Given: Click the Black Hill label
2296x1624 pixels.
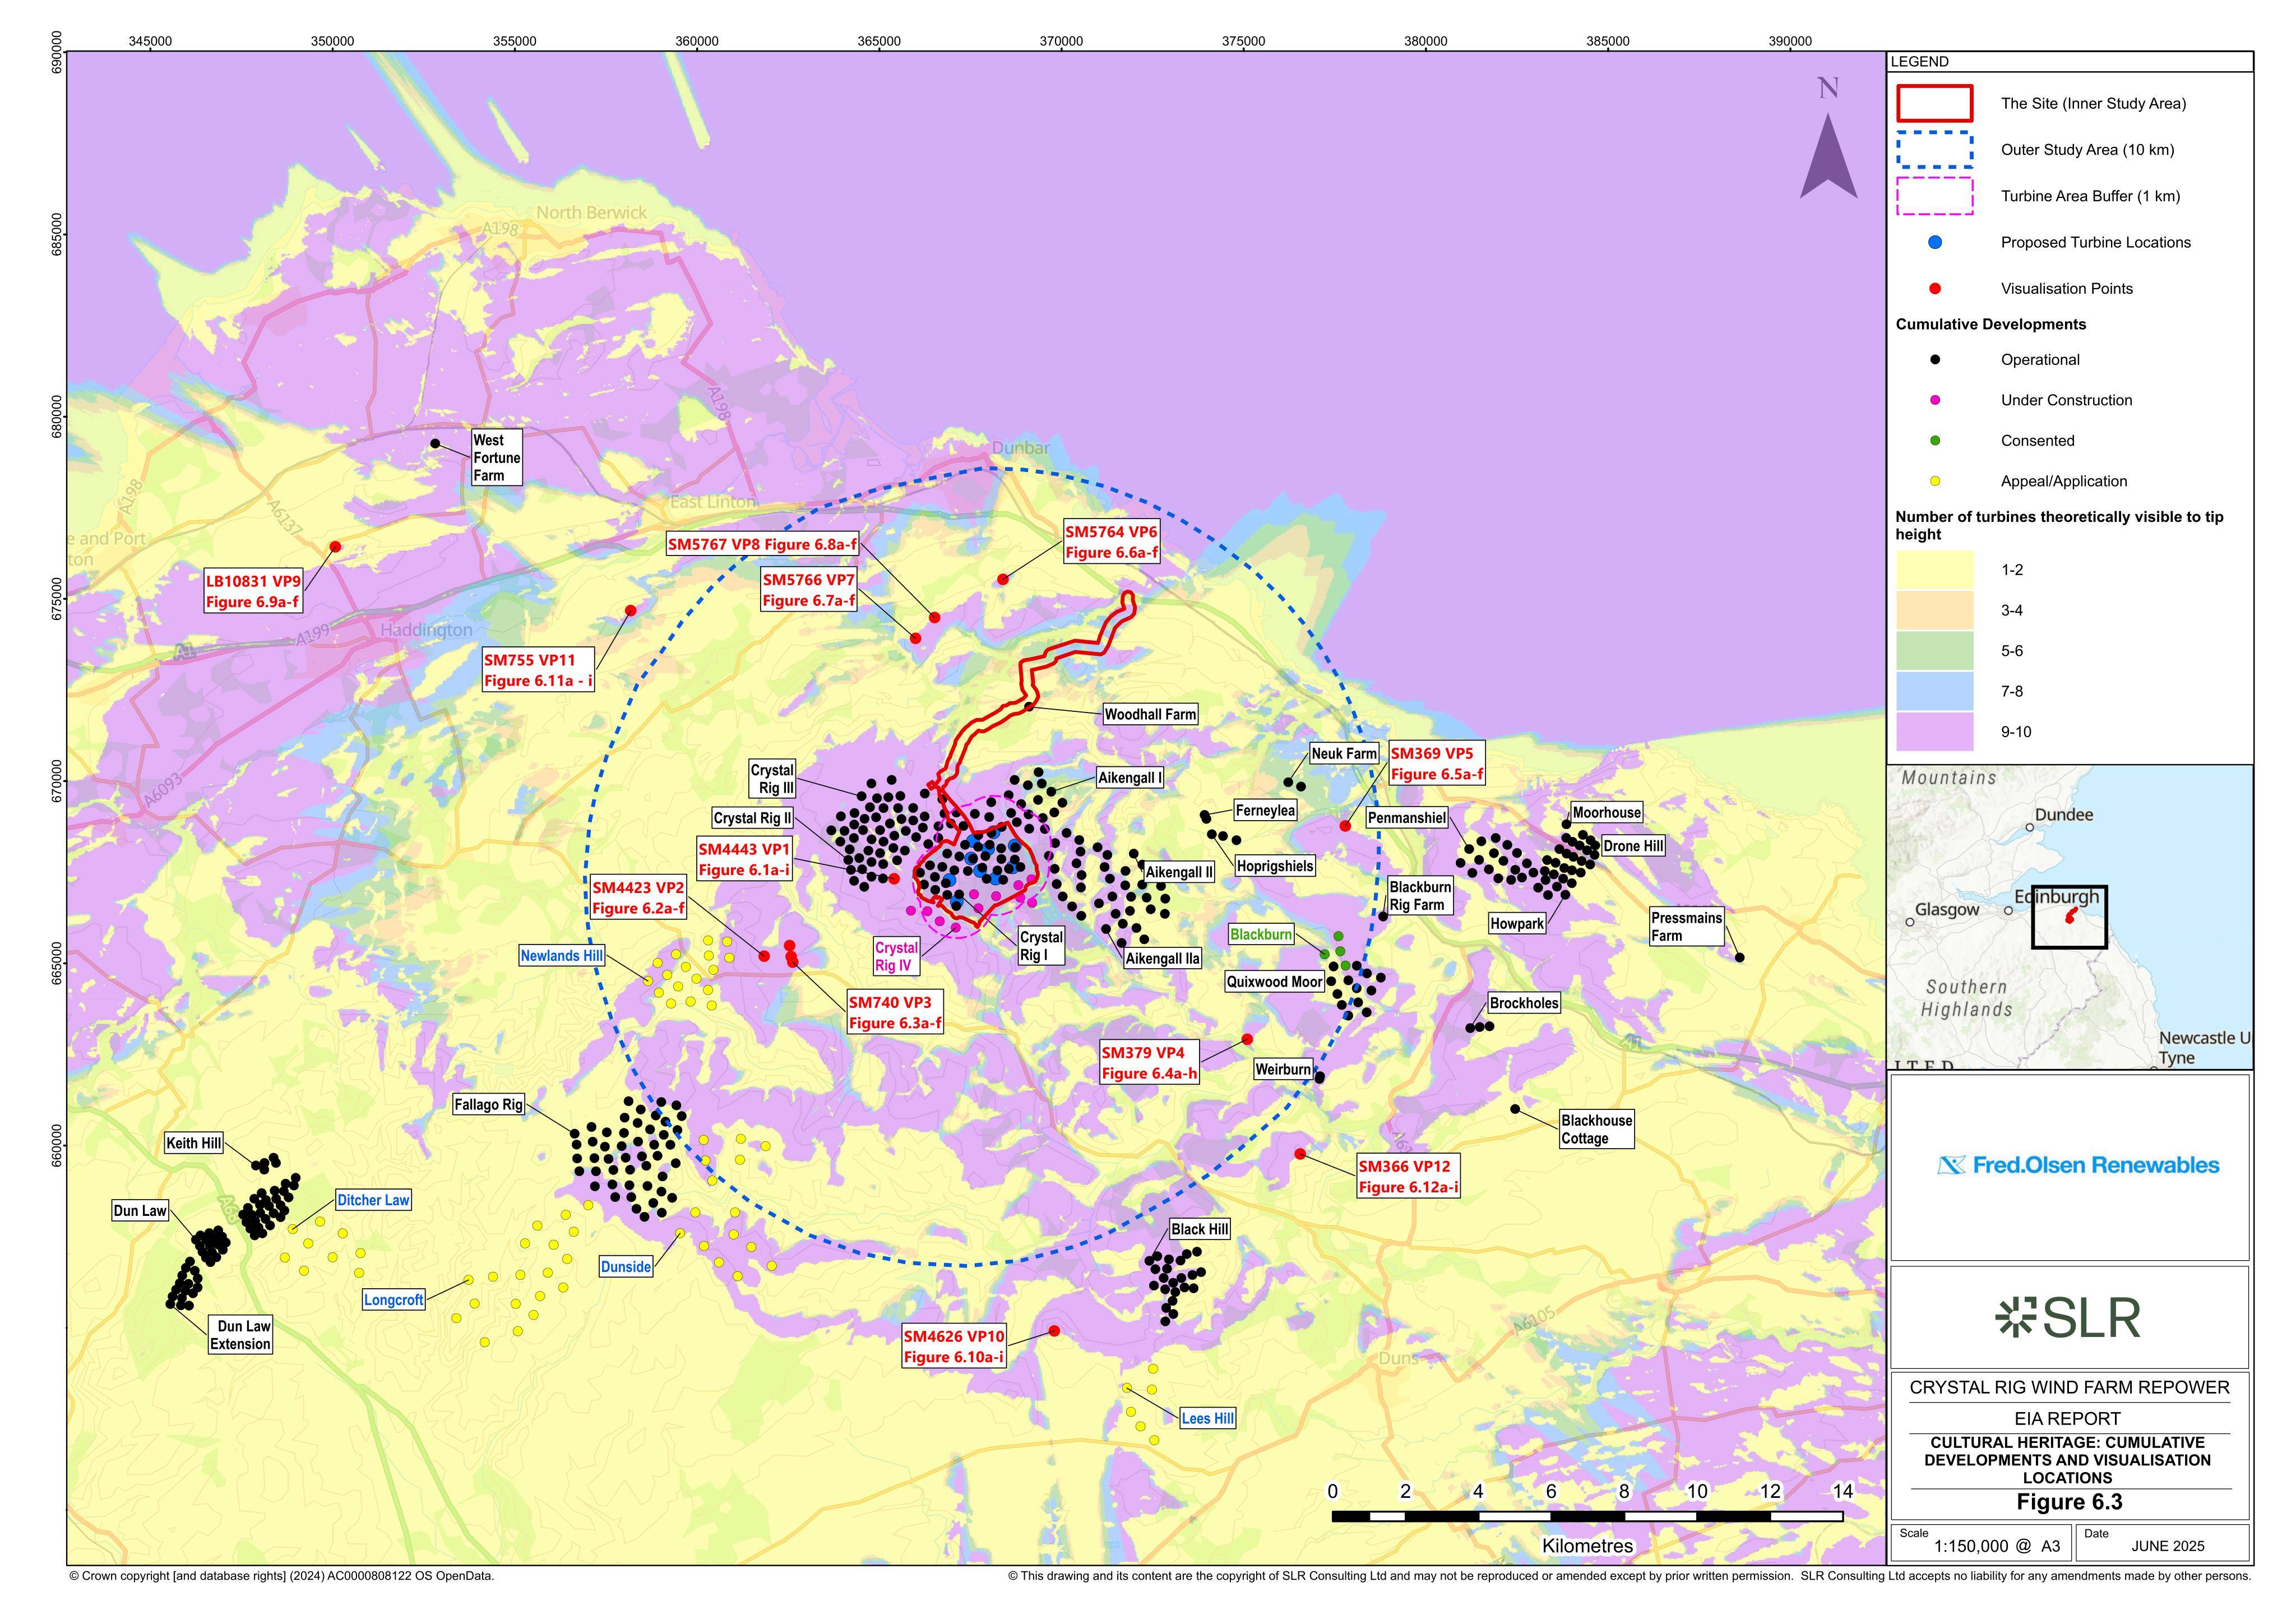Looking at the screenshot, I should 1200,1229.
